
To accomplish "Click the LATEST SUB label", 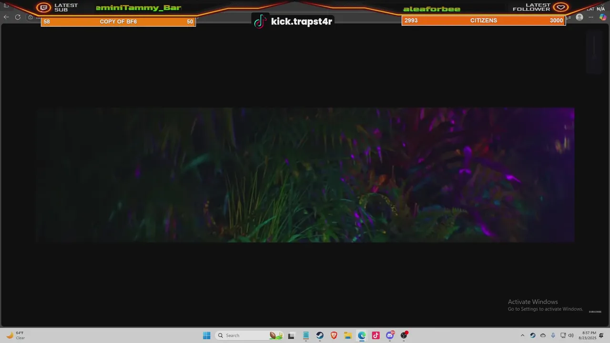I will tap(66, 8).
